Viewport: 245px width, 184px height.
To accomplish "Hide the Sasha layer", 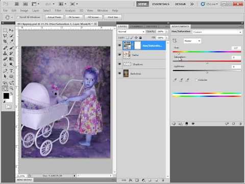I will 119,55.
